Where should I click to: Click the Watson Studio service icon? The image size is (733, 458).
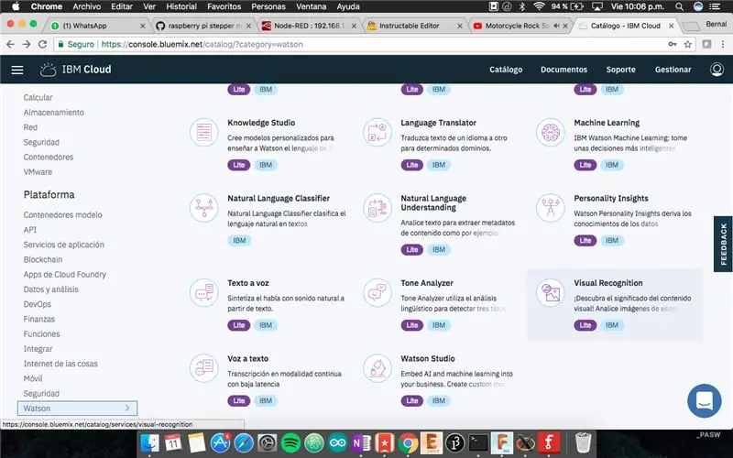point(377,368)
